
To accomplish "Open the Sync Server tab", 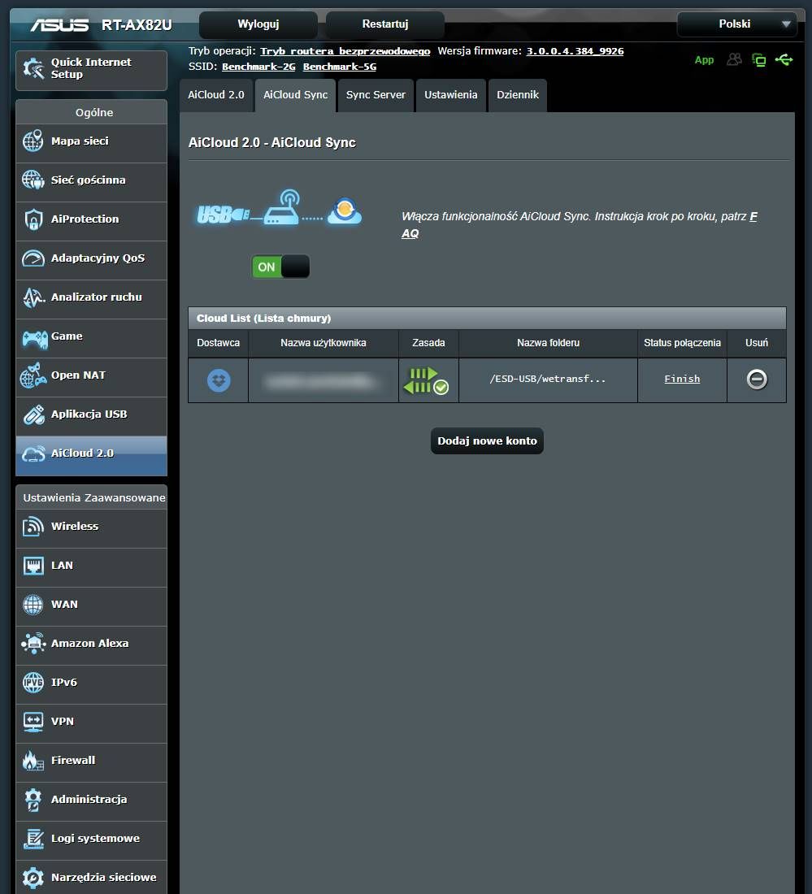I will [376, 95].
